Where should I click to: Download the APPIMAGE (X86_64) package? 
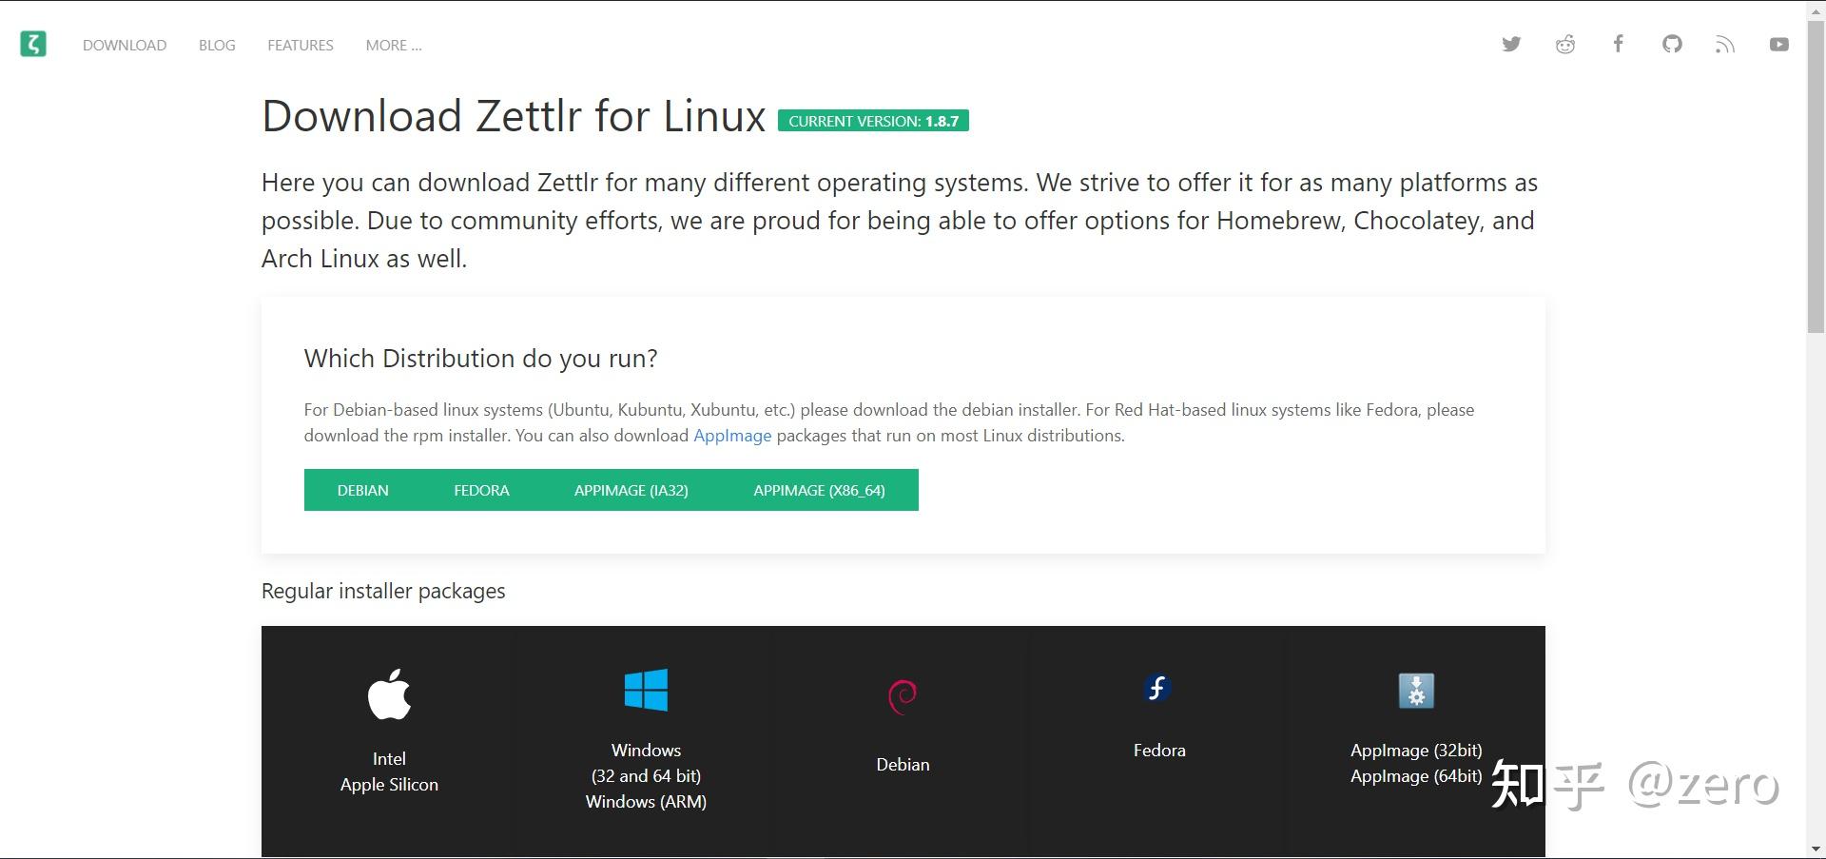click(x=819, y=490)
